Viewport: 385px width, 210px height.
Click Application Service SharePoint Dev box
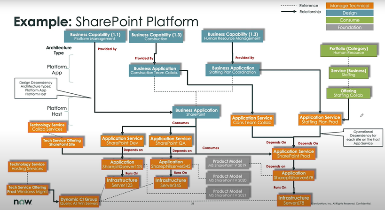122,141
